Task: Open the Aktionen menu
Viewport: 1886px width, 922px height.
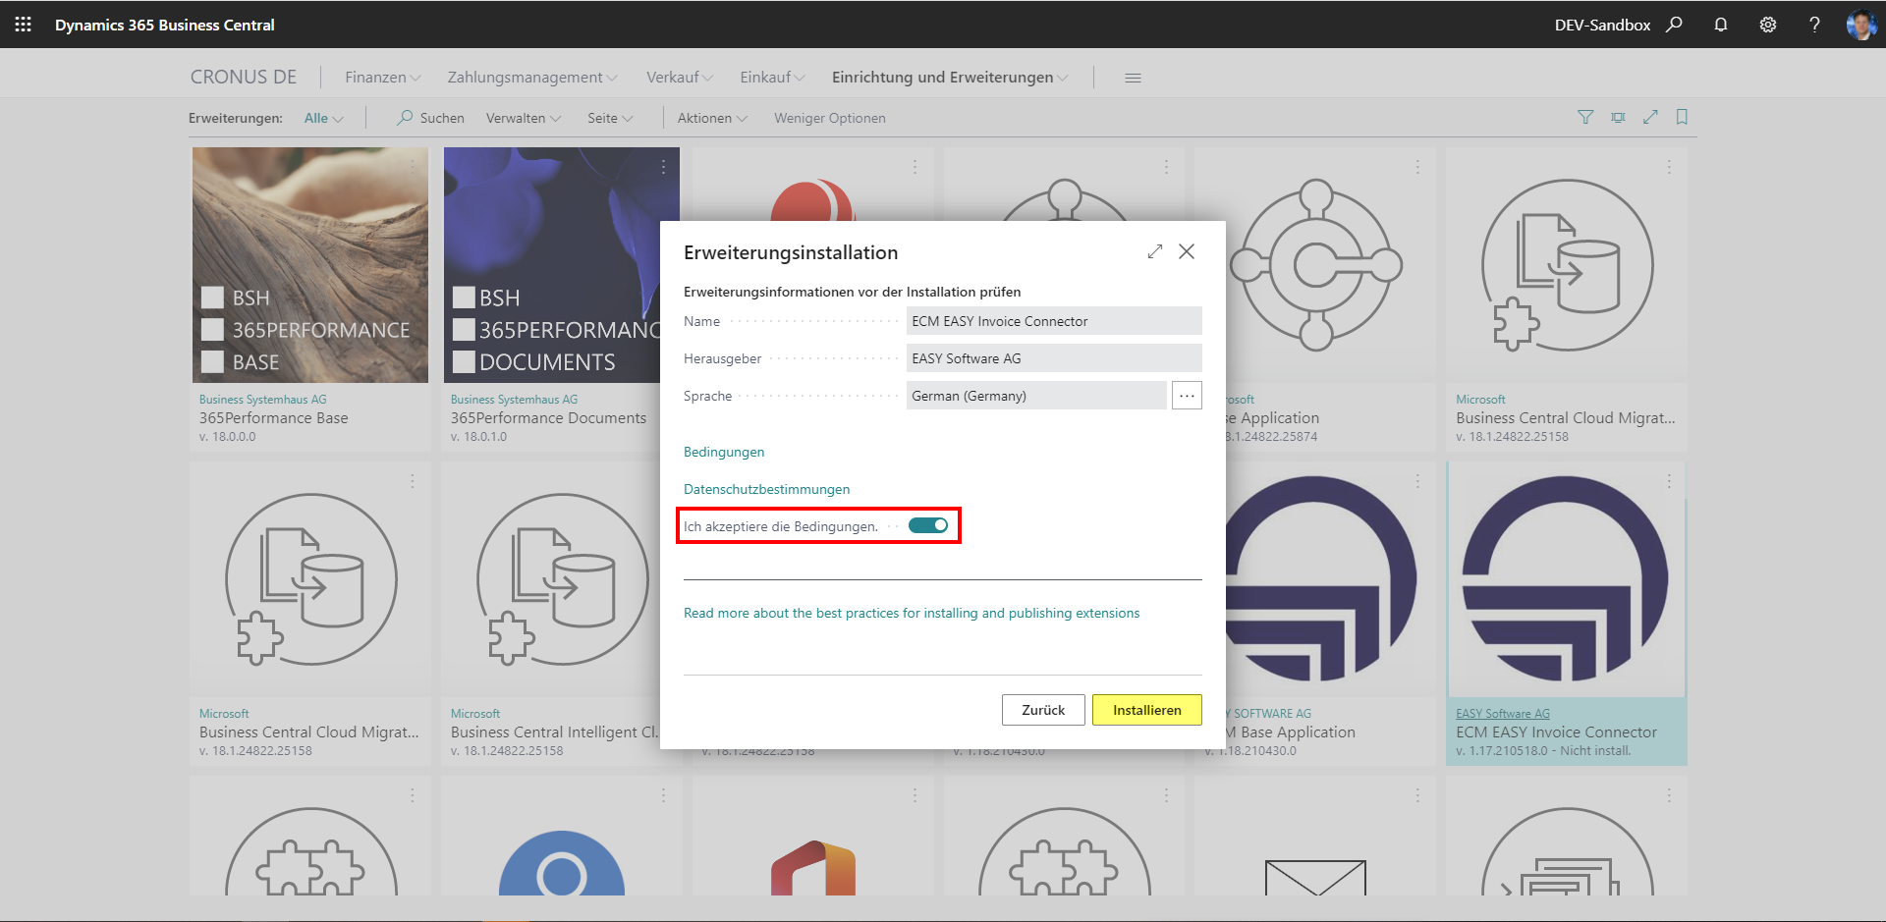Action: click(711, 119)
